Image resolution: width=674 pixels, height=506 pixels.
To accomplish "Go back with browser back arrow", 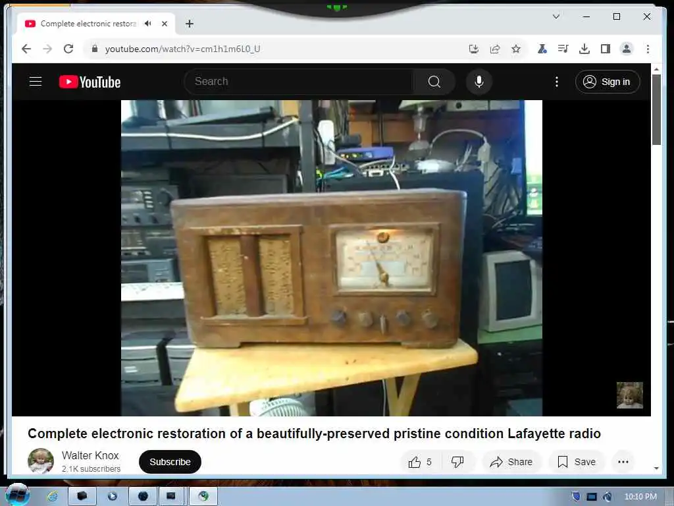I will pos(26,49).
